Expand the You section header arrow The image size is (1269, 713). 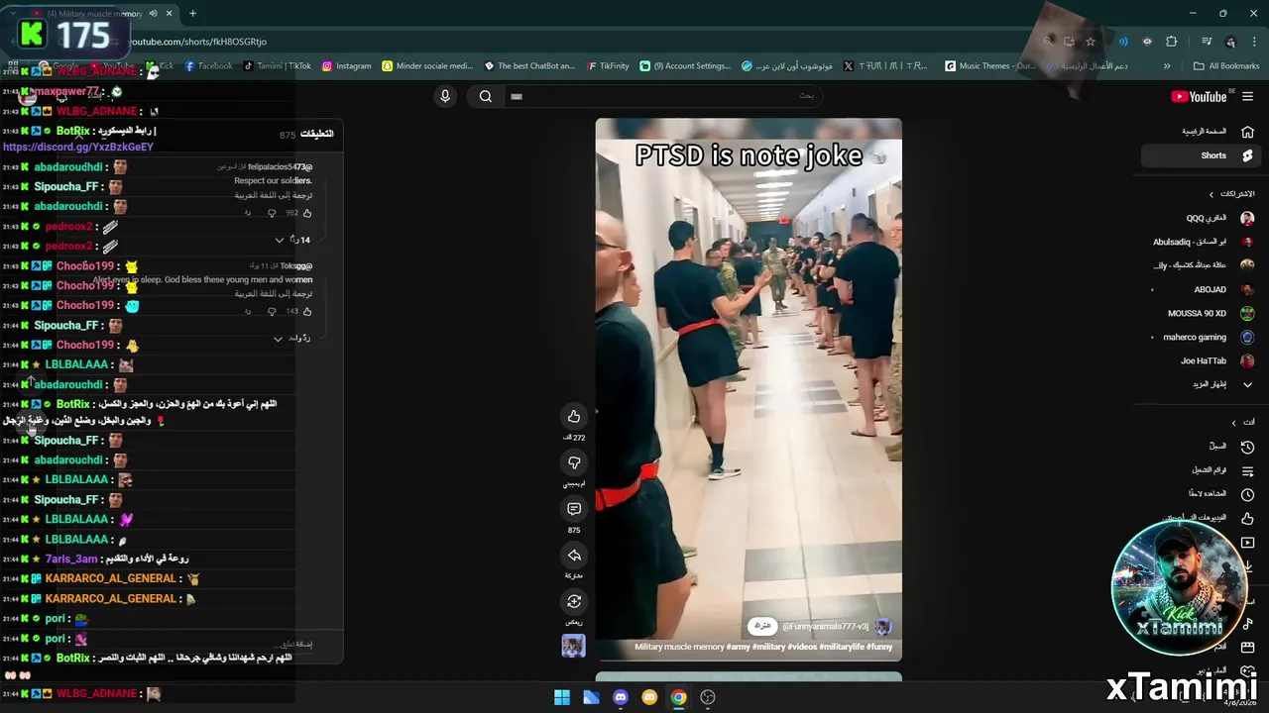coord(1233,423)
